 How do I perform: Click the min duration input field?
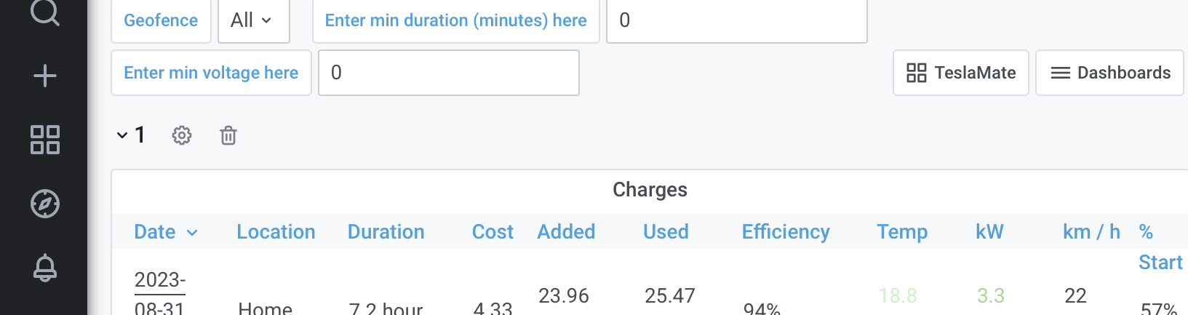tap(736, 20)
